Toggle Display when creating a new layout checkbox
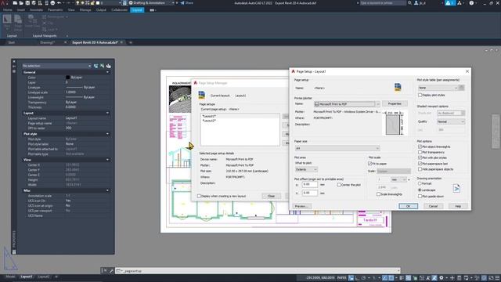 coord(199,196)
